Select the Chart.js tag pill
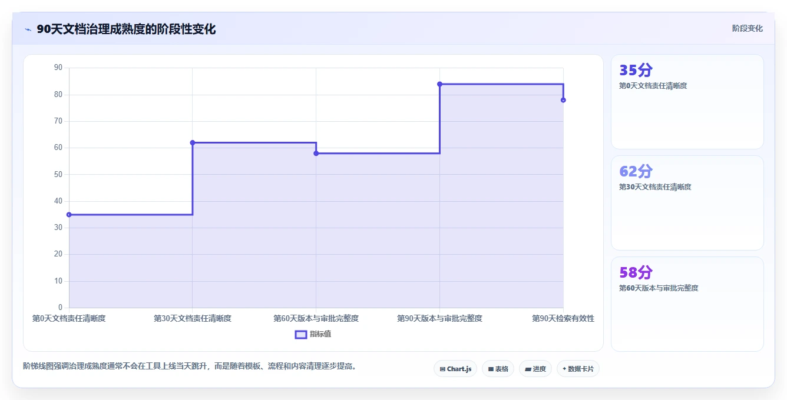This screenshot has width=787, height=400. click(455, 369)
